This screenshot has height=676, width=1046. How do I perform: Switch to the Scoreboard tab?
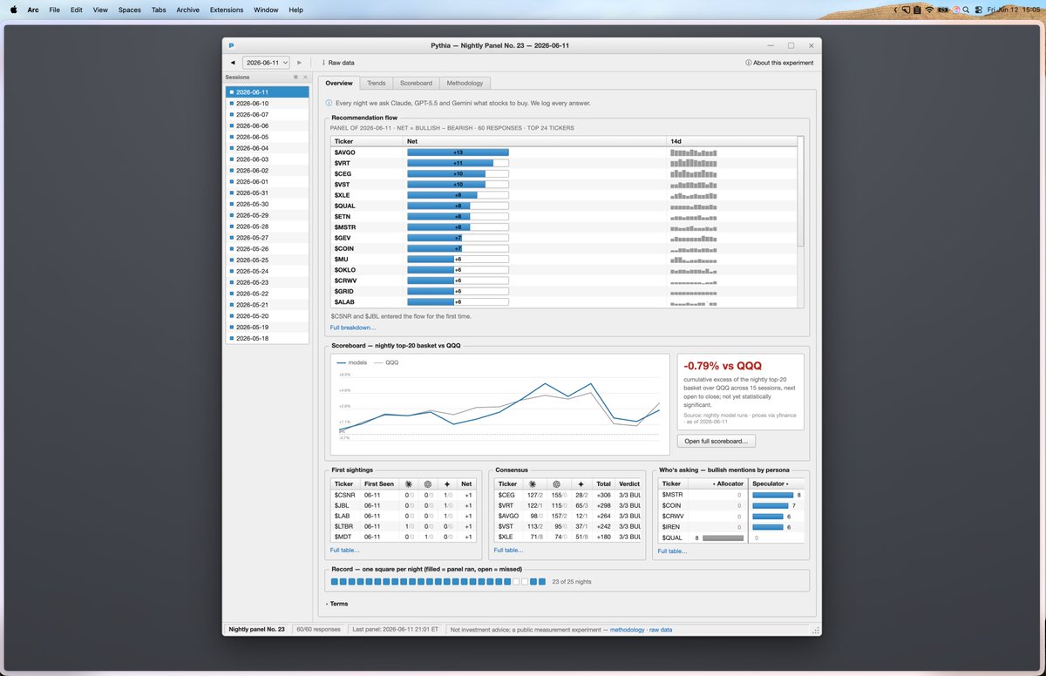[416, 83]
